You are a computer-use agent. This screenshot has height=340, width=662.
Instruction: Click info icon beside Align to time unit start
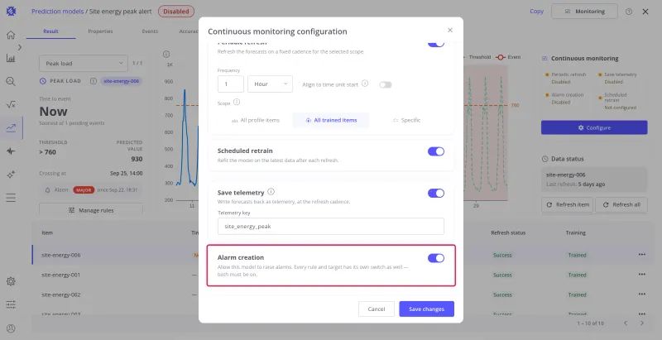pos(365,84)
